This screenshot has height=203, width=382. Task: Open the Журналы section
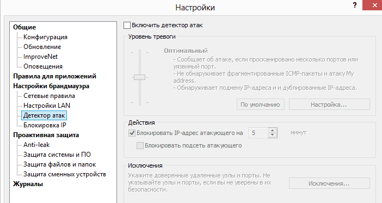pos(28,184)
